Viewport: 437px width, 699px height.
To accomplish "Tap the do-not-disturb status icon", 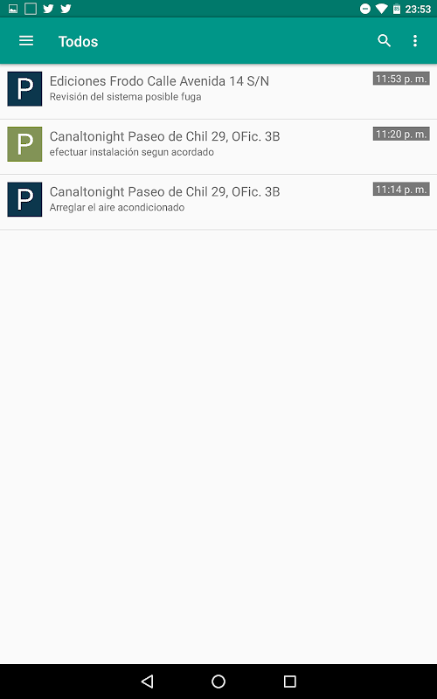I will point(365,9).
